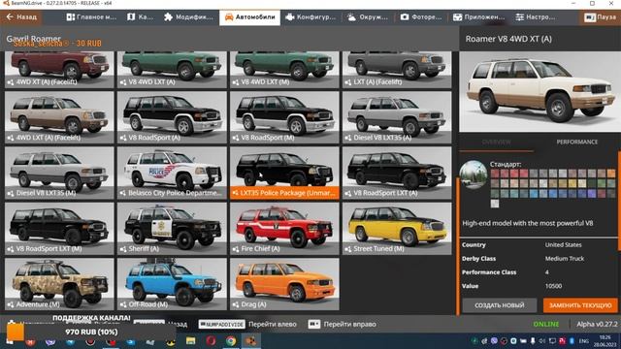Choose the yellow Street Tuned (M) Roamer
Screen dimensions: 621x349
(397, 229)
